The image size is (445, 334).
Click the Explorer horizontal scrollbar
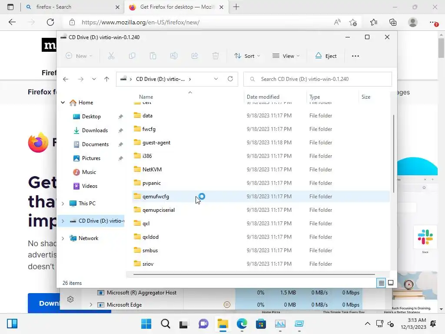[254, 274]
